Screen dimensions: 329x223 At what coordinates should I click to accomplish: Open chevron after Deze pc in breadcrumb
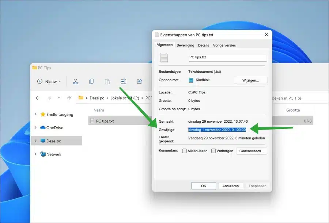click(x=107, y=98)
